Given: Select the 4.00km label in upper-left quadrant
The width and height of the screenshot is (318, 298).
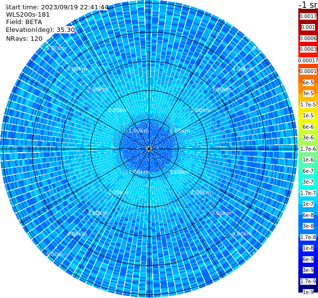Looking at the screenshot, I should pos(77,69).
